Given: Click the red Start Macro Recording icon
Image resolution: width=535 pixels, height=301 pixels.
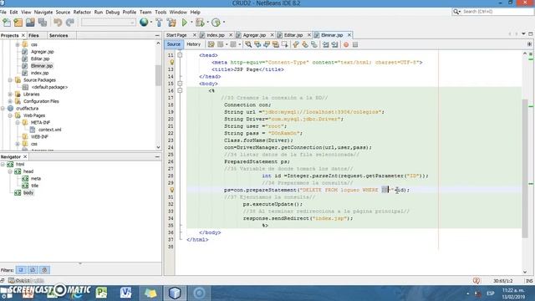Looking at the screenshot, I should [346, 44].
